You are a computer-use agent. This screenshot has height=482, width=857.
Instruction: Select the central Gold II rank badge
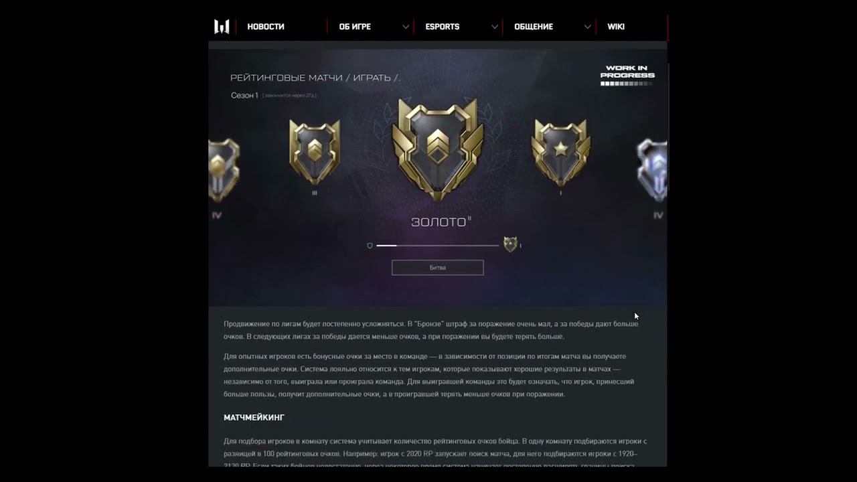[438, 149]
